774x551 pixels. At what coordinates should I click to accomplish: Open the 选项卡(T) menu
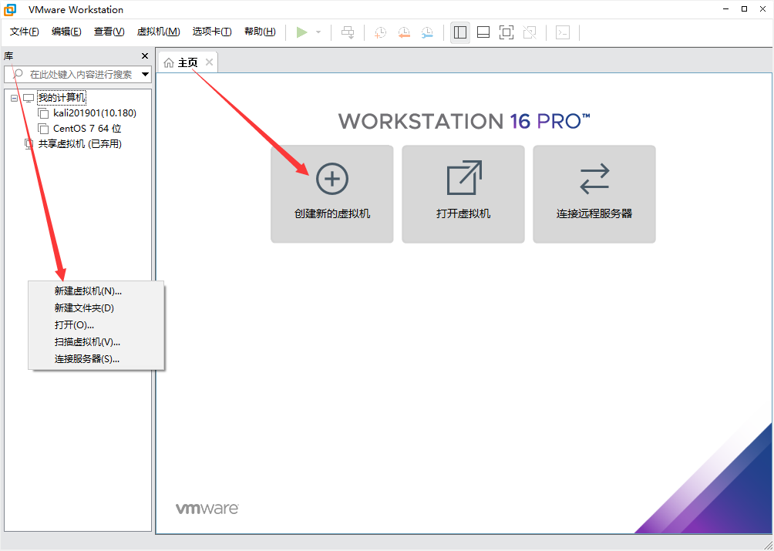(212, 32)
